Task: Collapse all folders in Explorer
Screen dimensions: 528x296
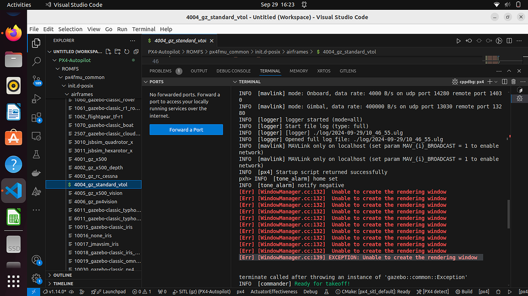Action: (x=136, y=51)
